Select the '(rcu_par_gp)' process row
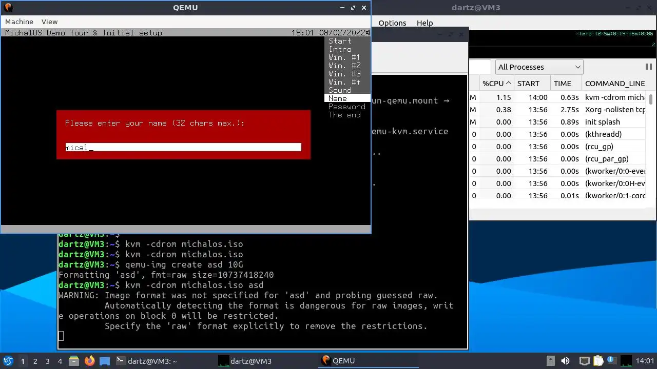 (558, 159)
